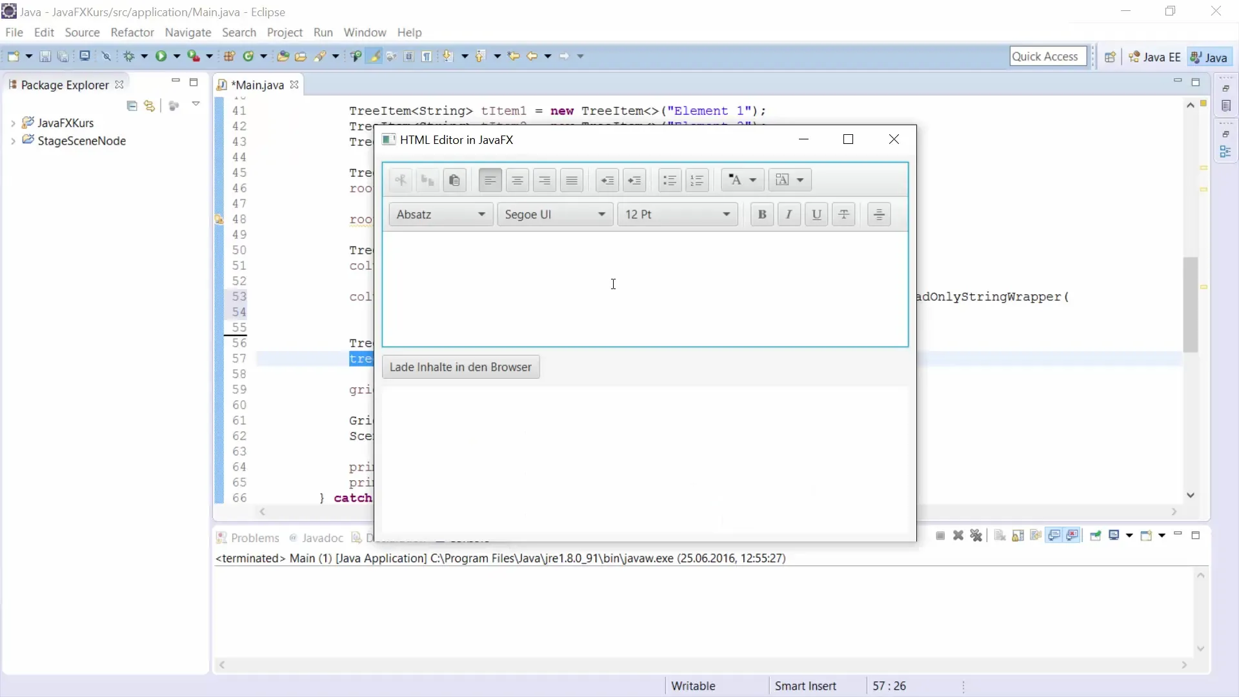The image size is (1239, 697).
Task: Open the Package Explorer view menu triangle
Action: click(x=196, y=104)
